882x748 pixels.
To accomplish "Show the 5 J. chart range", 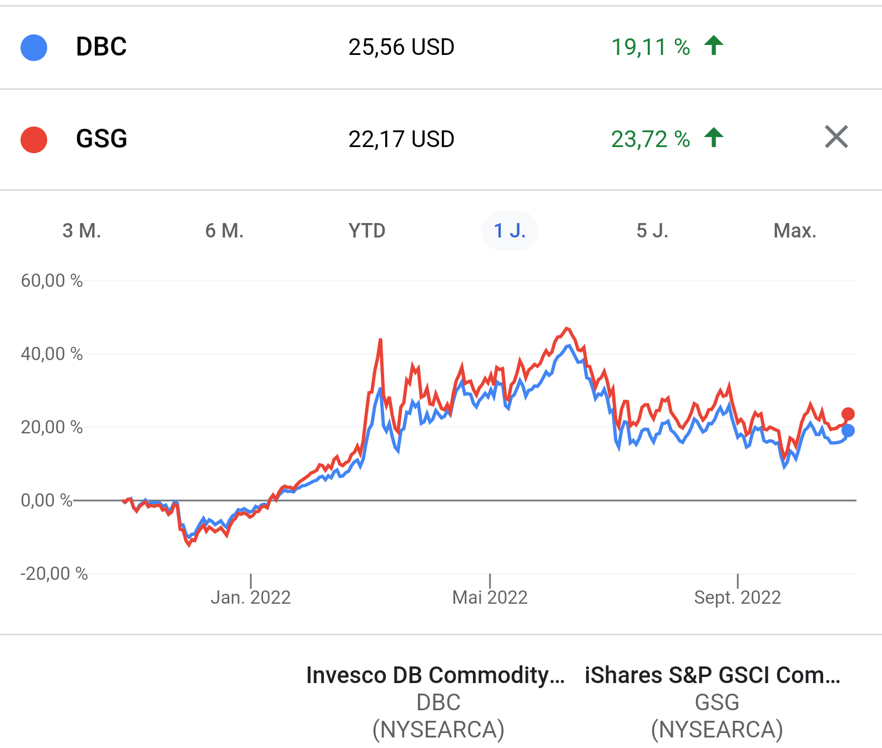I will coord(652,231).
